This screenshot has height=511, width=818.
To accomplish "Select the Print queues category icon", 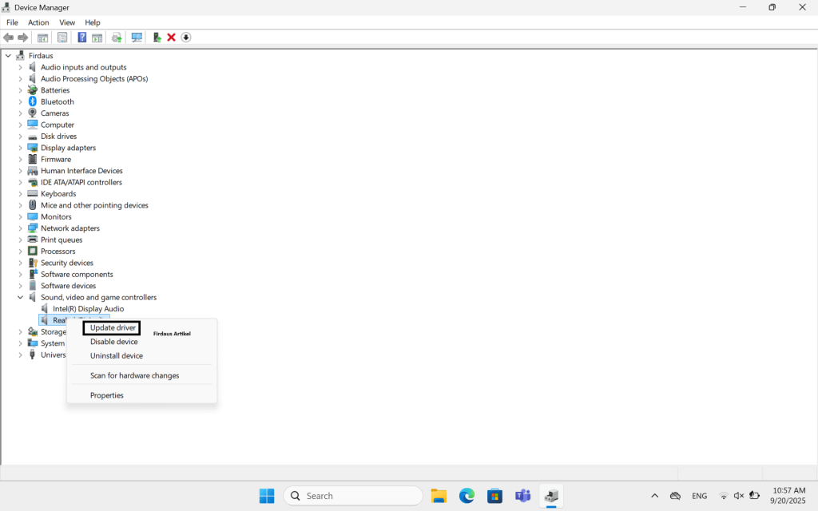I will click(32, 240).
